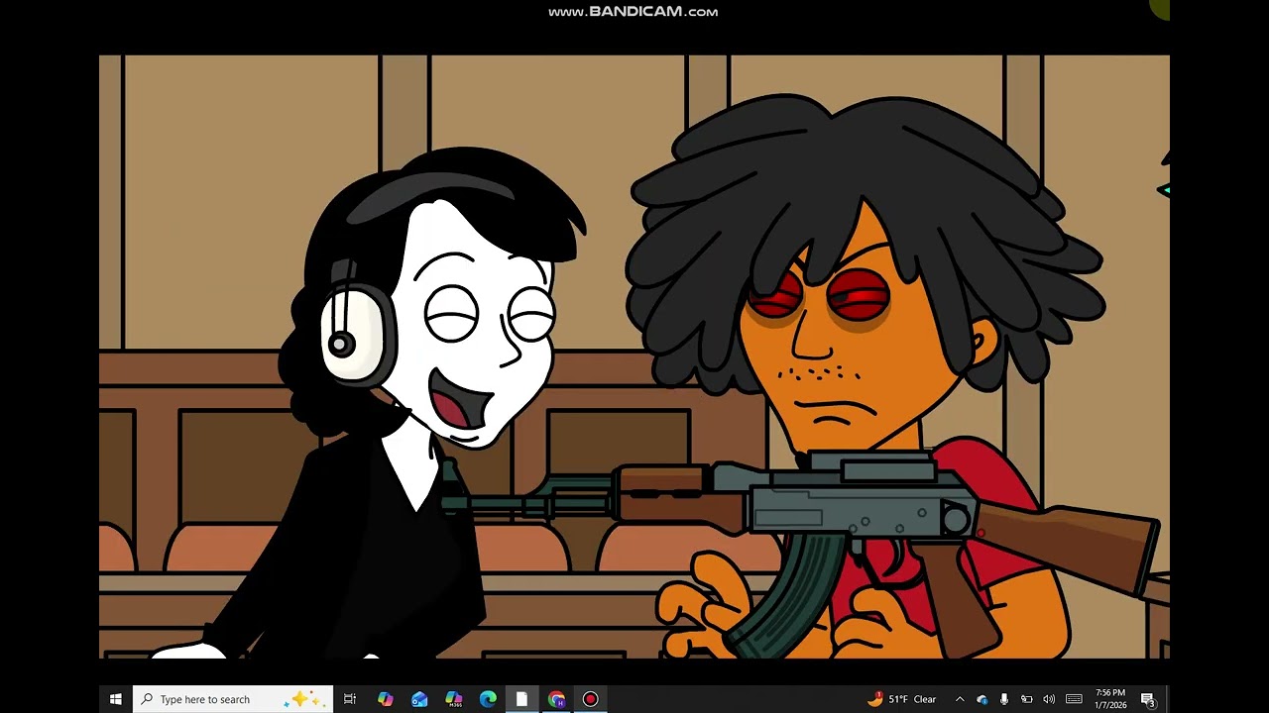1269x713 pixels.
Task: Open the Microsoft 365 app icon
Action: tap(454, 699)
